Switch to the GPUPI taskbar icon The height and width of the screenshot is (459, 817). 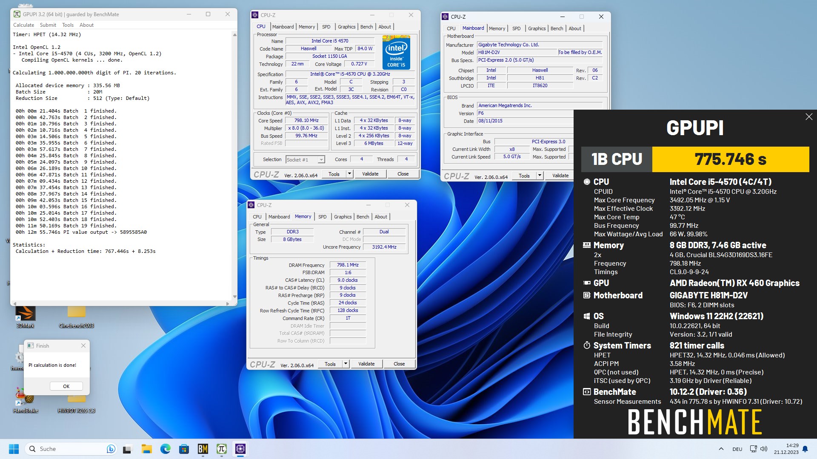click(x=221, y=449)
